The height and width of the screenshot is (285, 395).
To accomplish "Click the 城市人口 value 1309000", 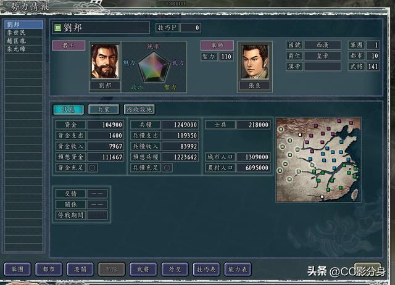I will coord(254,157).
